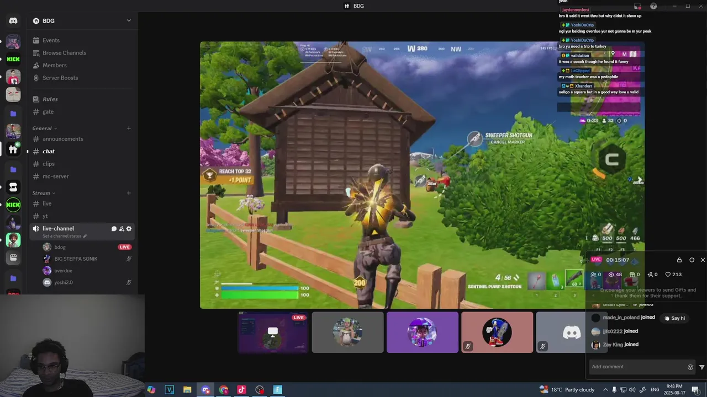Open emoji picker in comment box
Viewport: 707px width, 397px height.
point(690,367)
